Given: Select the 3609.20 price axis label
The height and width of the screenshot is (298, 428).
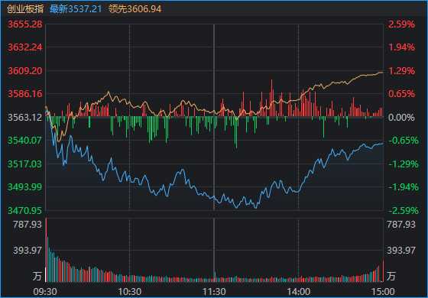Looking at the screenshot, I should click(25, 71).
